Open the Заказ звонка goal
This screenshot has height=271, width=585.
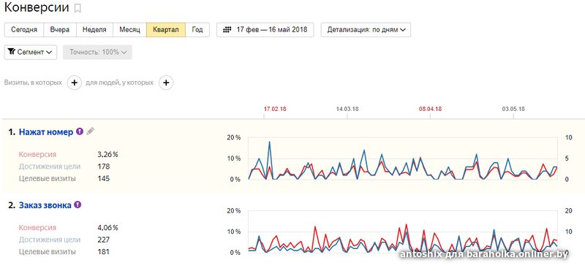click(x=45, y=205)
